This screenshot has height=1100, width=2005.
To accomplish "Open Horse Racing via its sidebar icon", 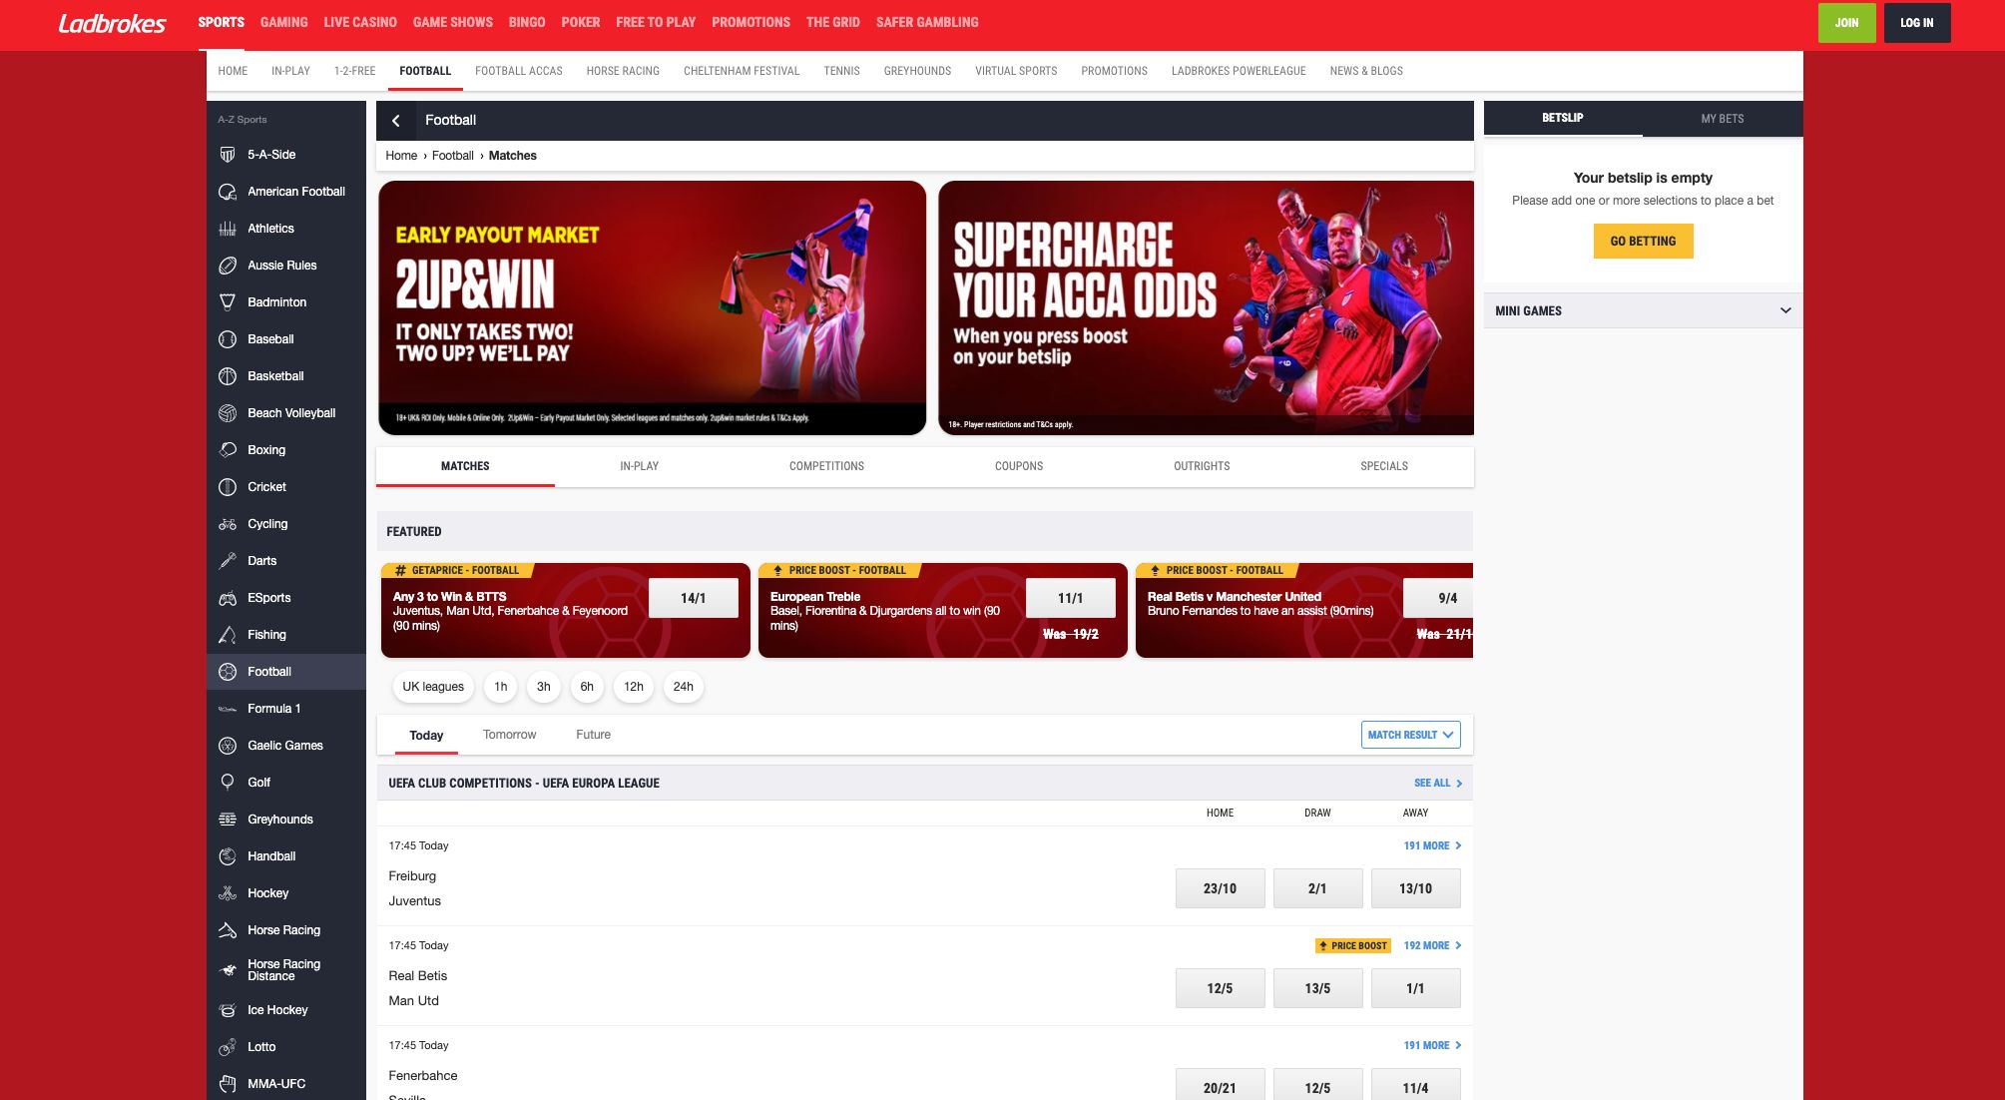I will 228,929.
